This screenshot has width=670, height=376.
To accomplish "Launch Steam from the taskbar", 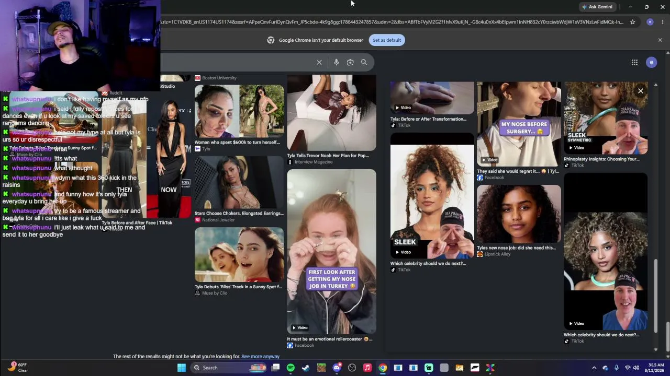I will click(306, 368).
